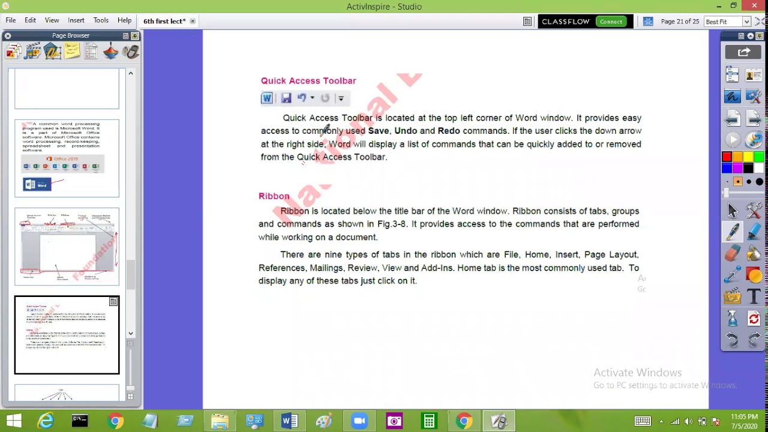Pick the yellow color swatch
Screen dimensions: 768x432
coord(748,157)
